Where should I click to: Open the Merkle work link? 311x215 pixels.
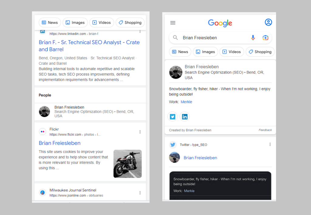point(186,102)
